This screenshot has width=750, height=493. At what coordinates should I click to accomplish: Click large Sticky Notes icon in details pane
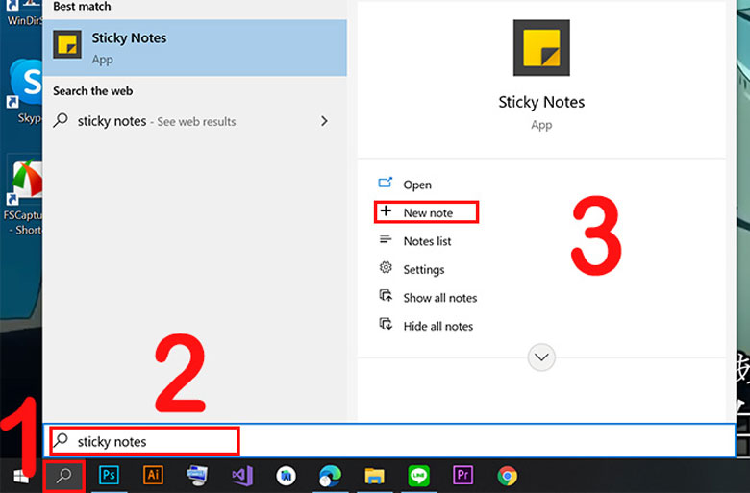tap(541, 48)
